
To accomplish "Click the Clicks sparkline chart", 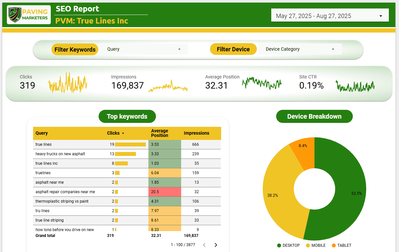I will 67,83.
